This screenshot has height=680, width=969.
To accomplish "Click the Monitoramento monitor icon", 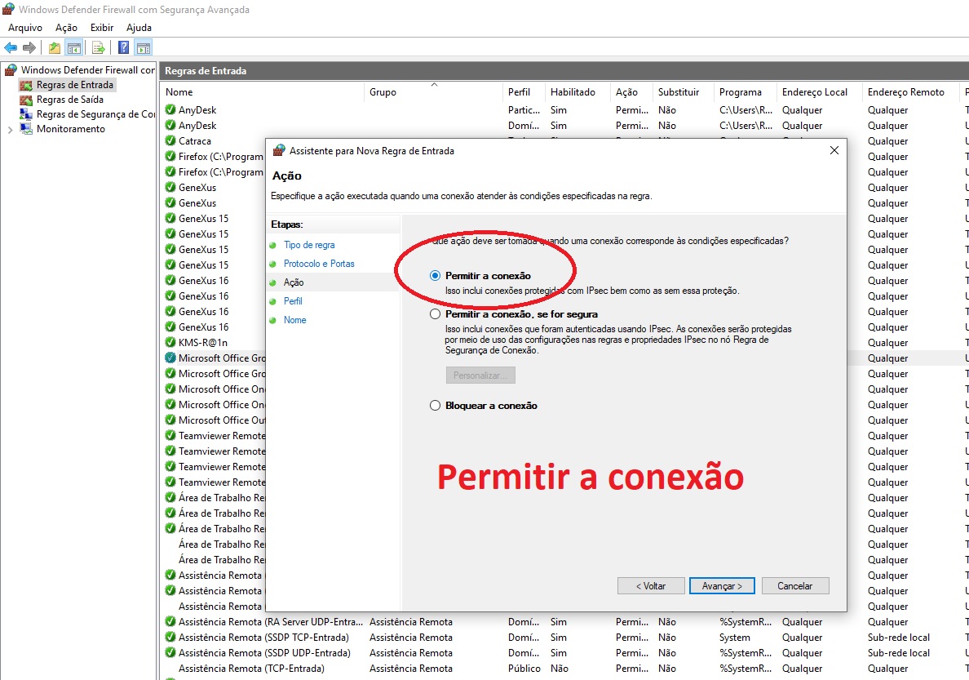I will pos(26,129).
